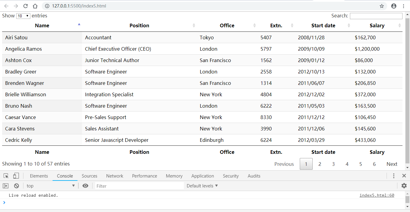The width and height of the screenshot is (410, 212).
Task: Bookmark this page with the star
Action: pyautogui.click(x=382, y=6)
